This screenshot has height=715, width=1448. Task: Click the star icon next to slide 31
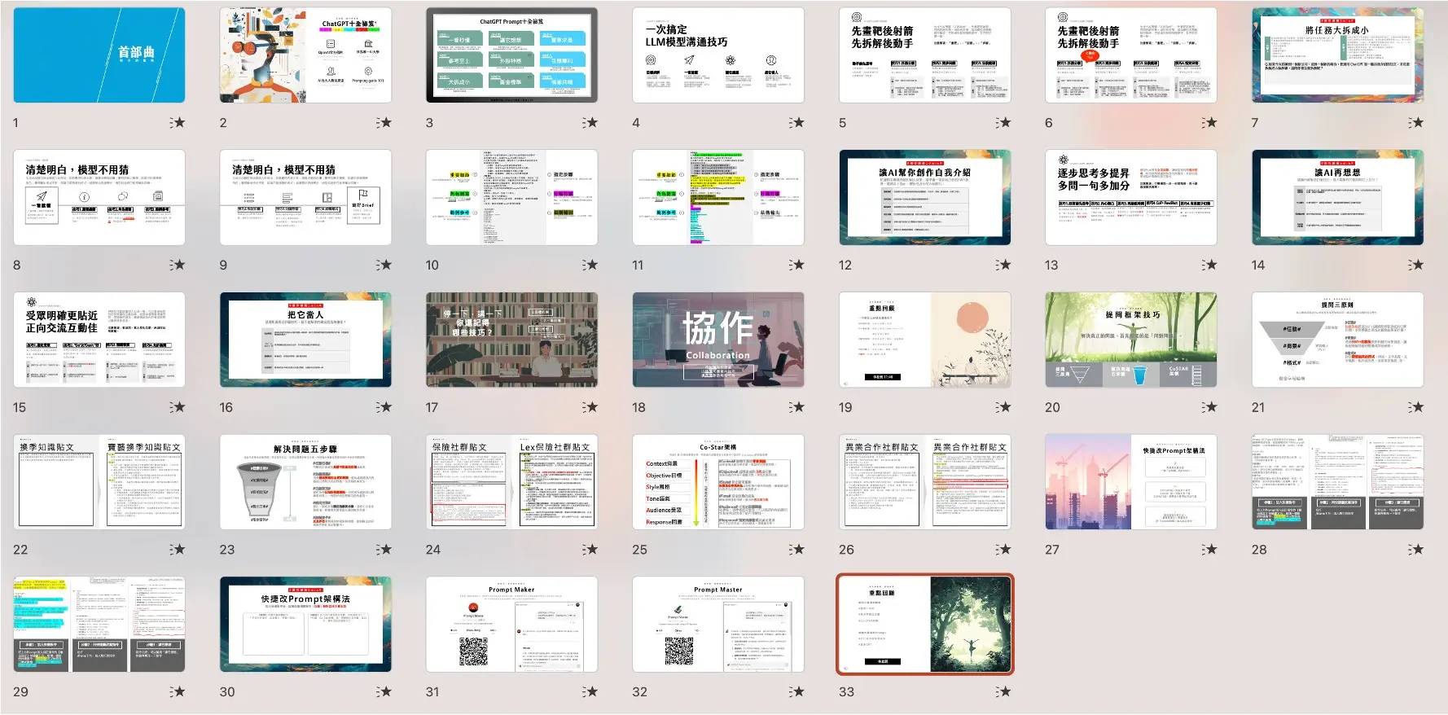coord(590,691)
